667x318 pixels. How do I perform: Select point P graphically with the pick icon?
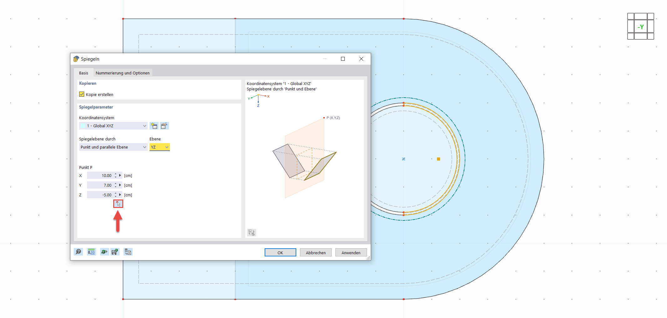[118, 204]
